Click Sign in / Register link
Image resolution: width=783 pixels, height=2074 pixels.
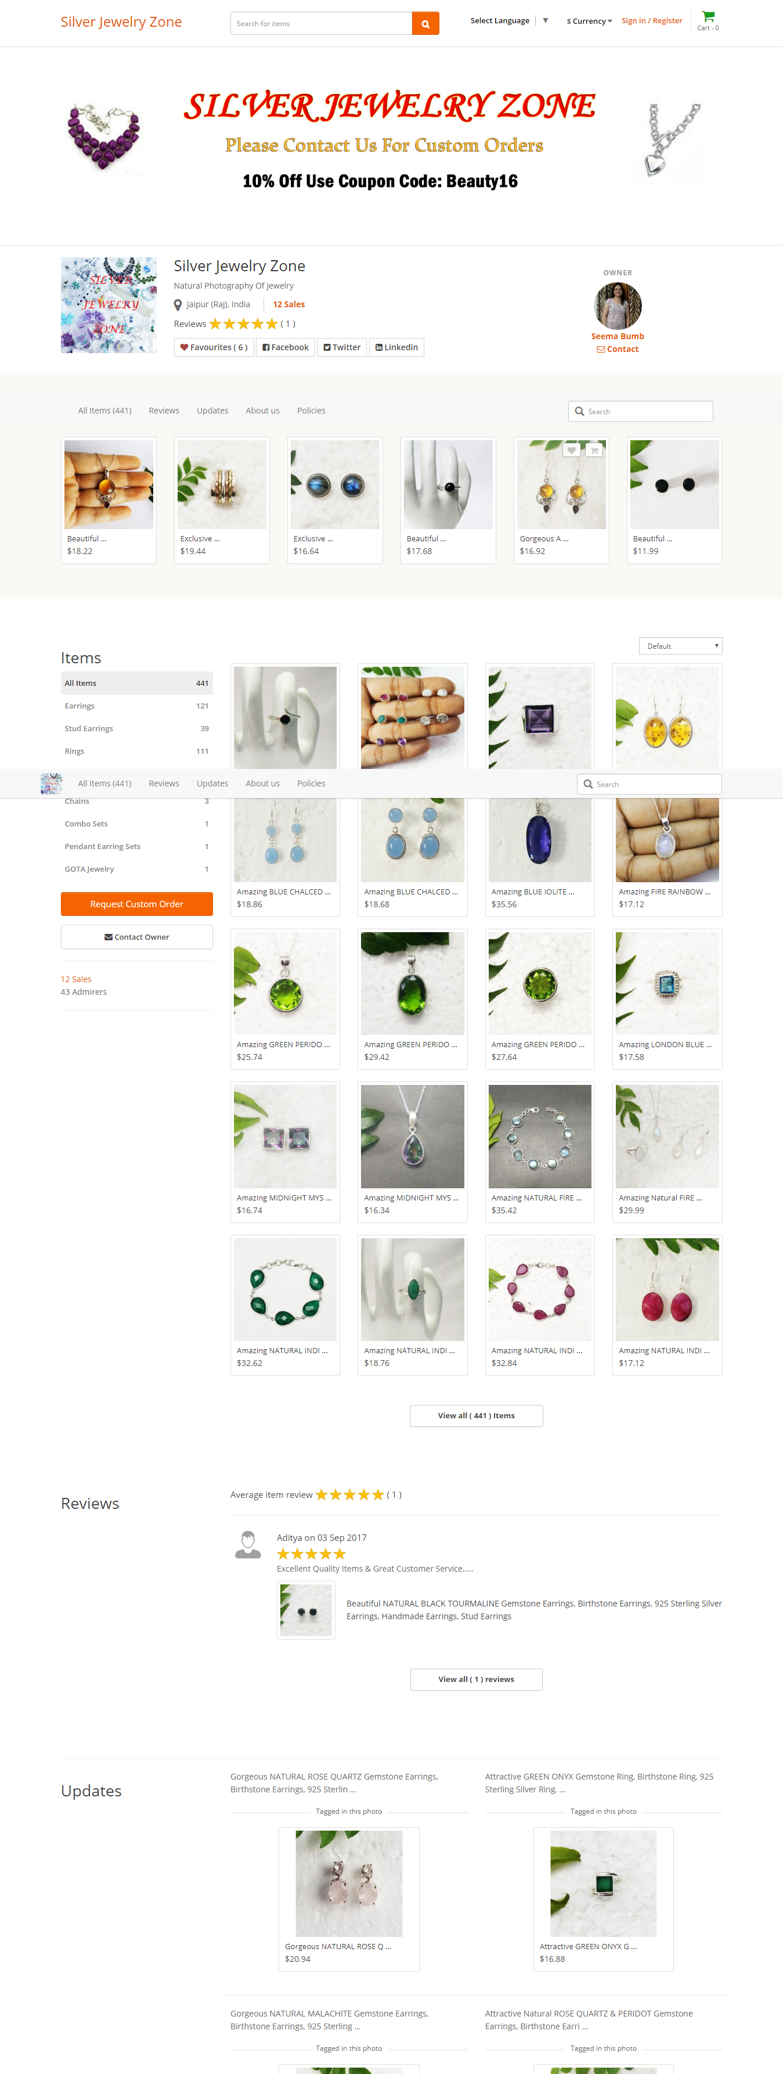coord(652,21)
